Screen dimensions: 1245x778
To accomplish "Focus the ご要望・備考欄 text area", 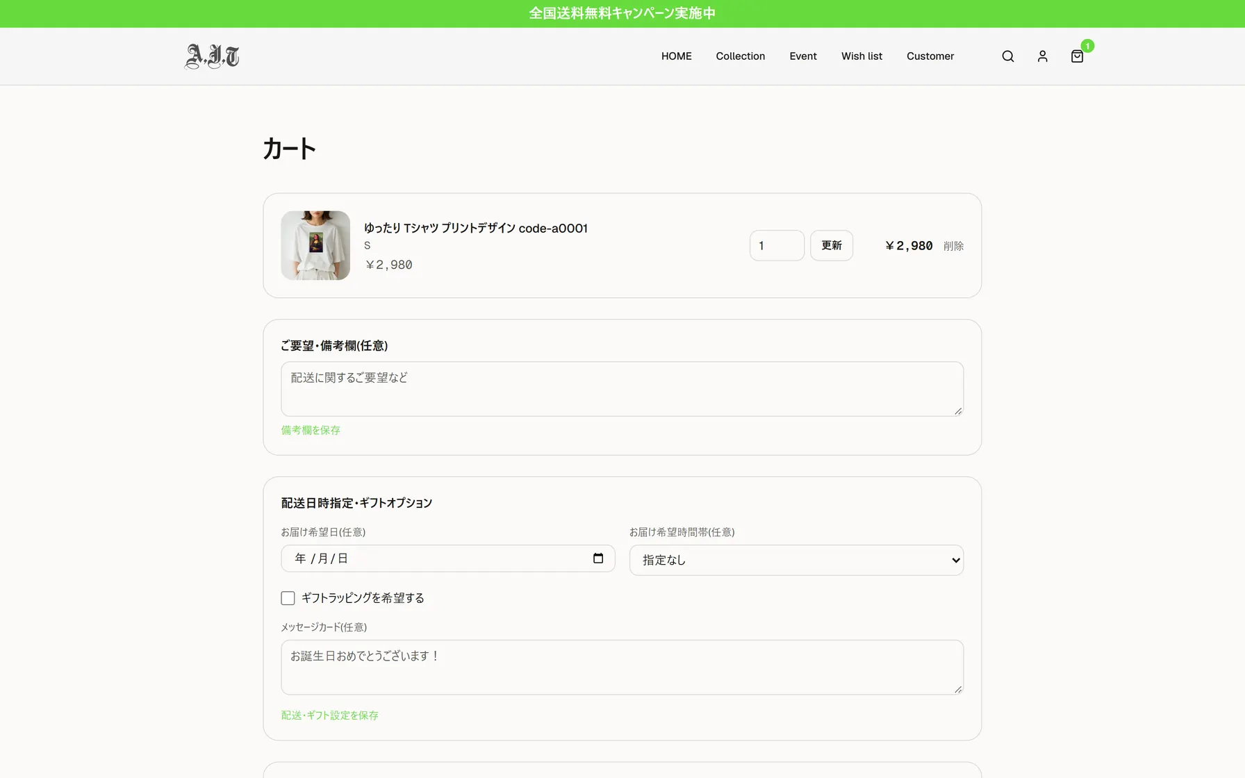I will pyautogui.click(x=622, y=389).
